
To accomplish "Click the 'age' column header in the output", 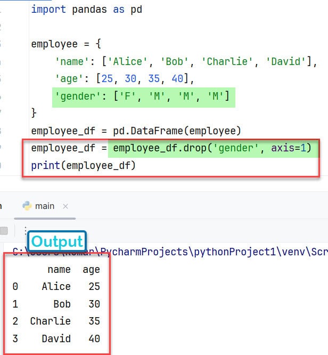I will coord(91,270).
